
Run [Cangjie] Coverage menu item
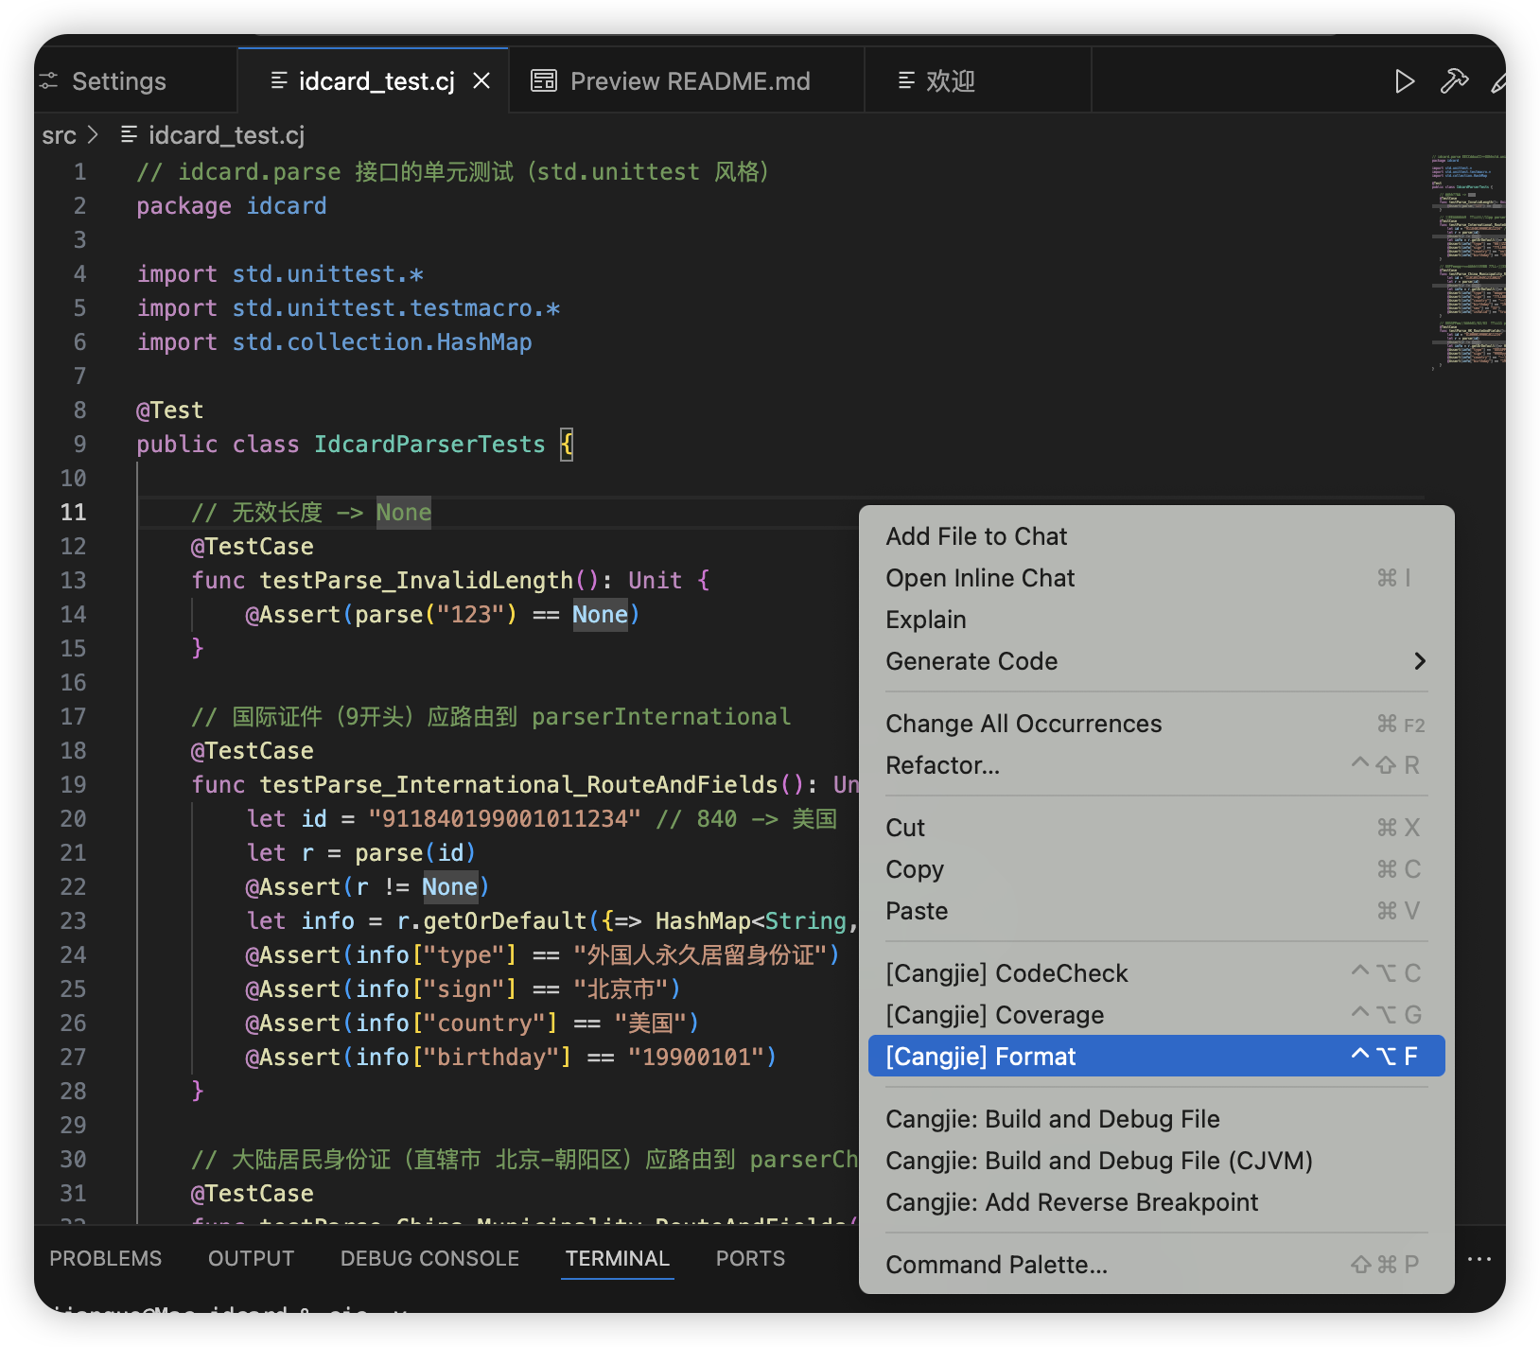click(x=1156, y=1015)
